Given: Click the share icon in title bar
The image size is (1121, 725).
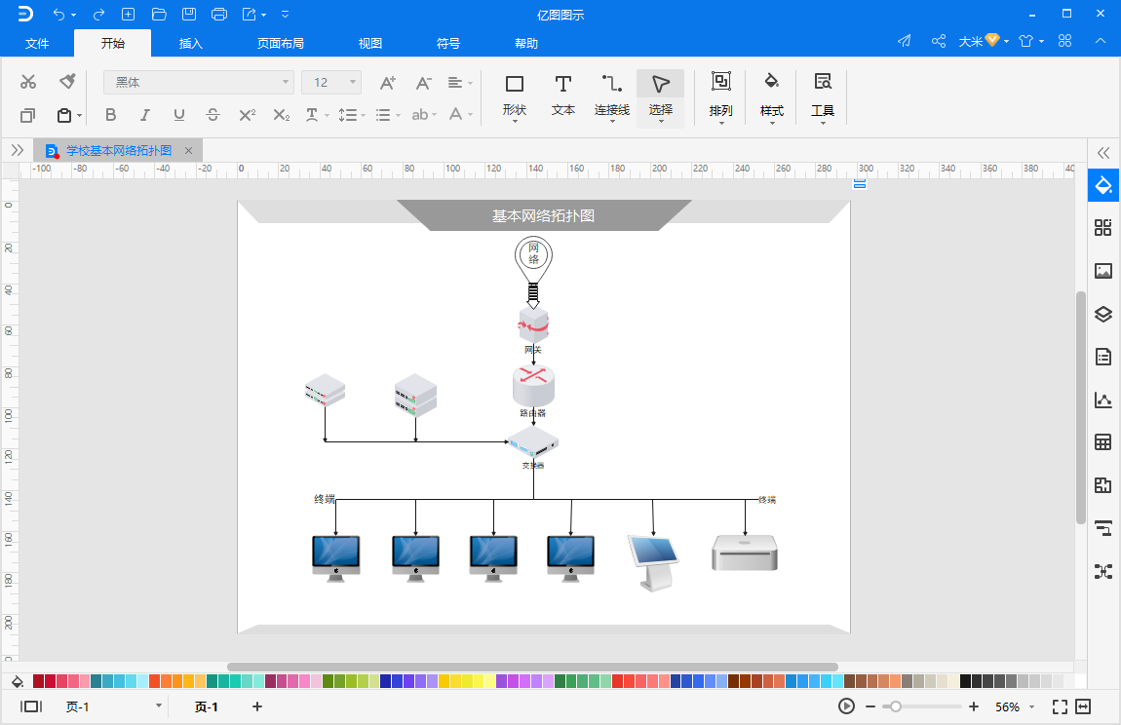Looking at the screenshot, I should coord(939,41).
